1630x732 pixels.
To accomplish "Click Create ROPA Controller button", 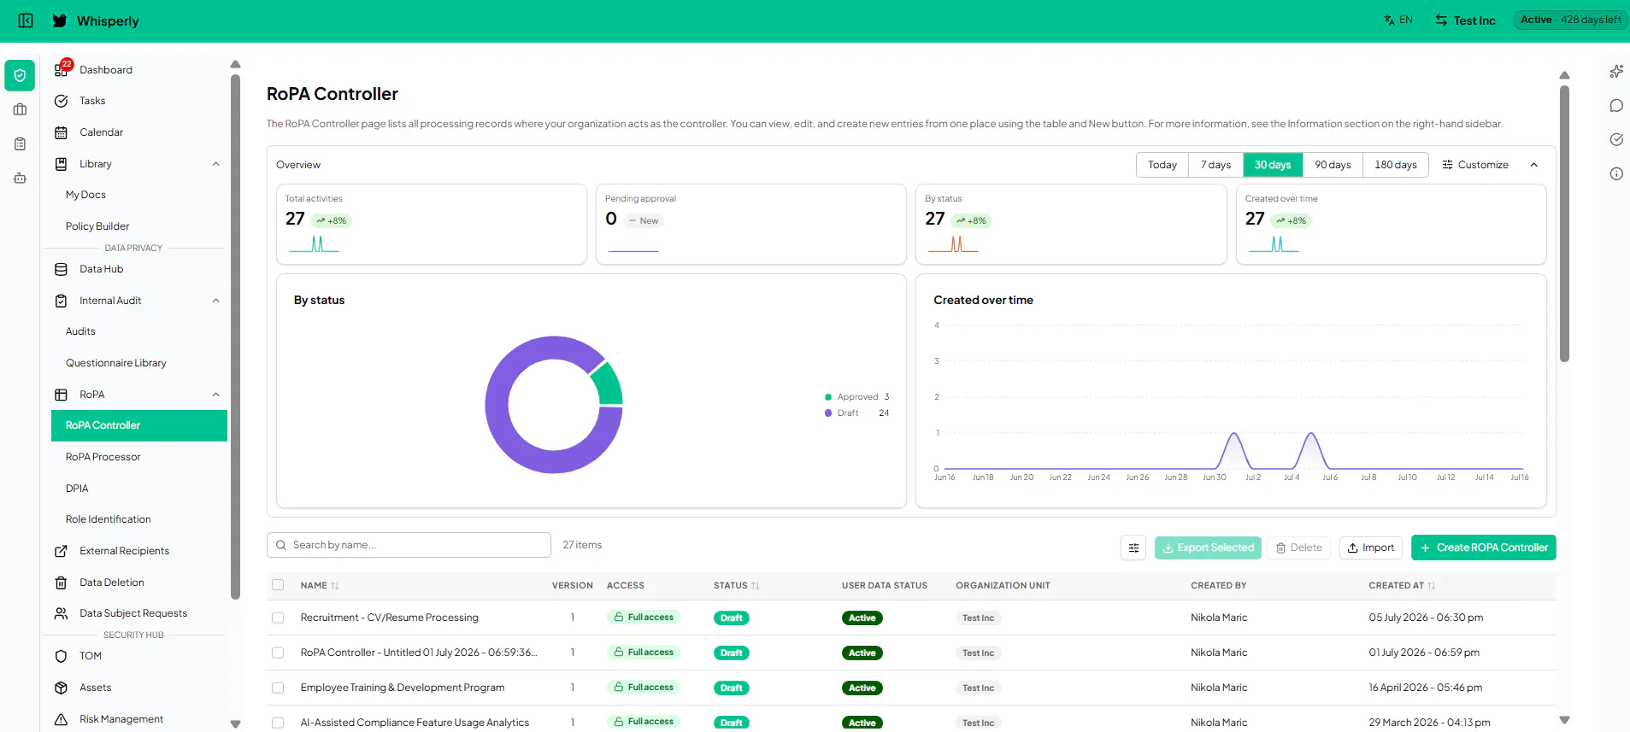I will [1484, 548].
